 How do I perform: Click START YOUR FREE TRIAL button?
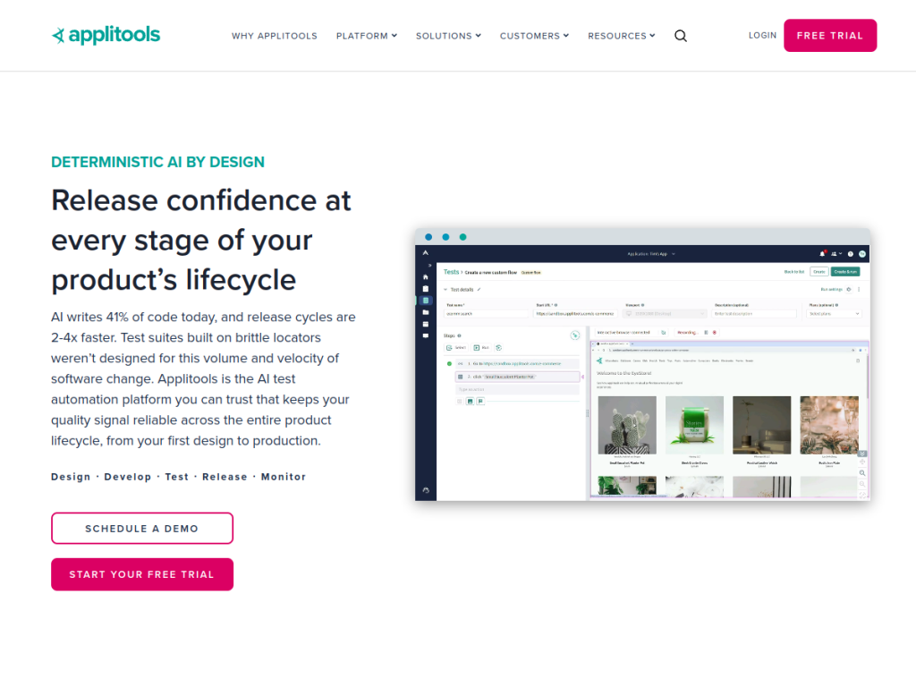142,574
